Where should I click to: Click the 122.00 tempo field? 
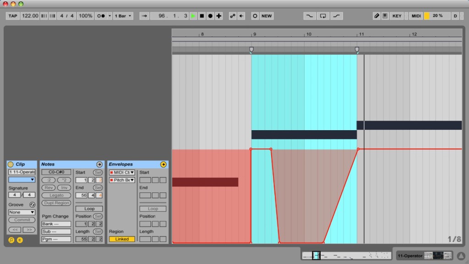coord(30,16)
